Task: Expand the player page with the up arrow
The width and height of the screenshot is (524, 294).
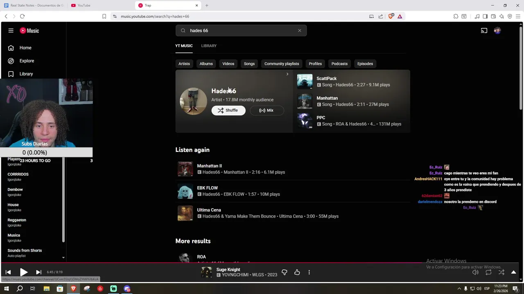Action: (x=513, y=272)
